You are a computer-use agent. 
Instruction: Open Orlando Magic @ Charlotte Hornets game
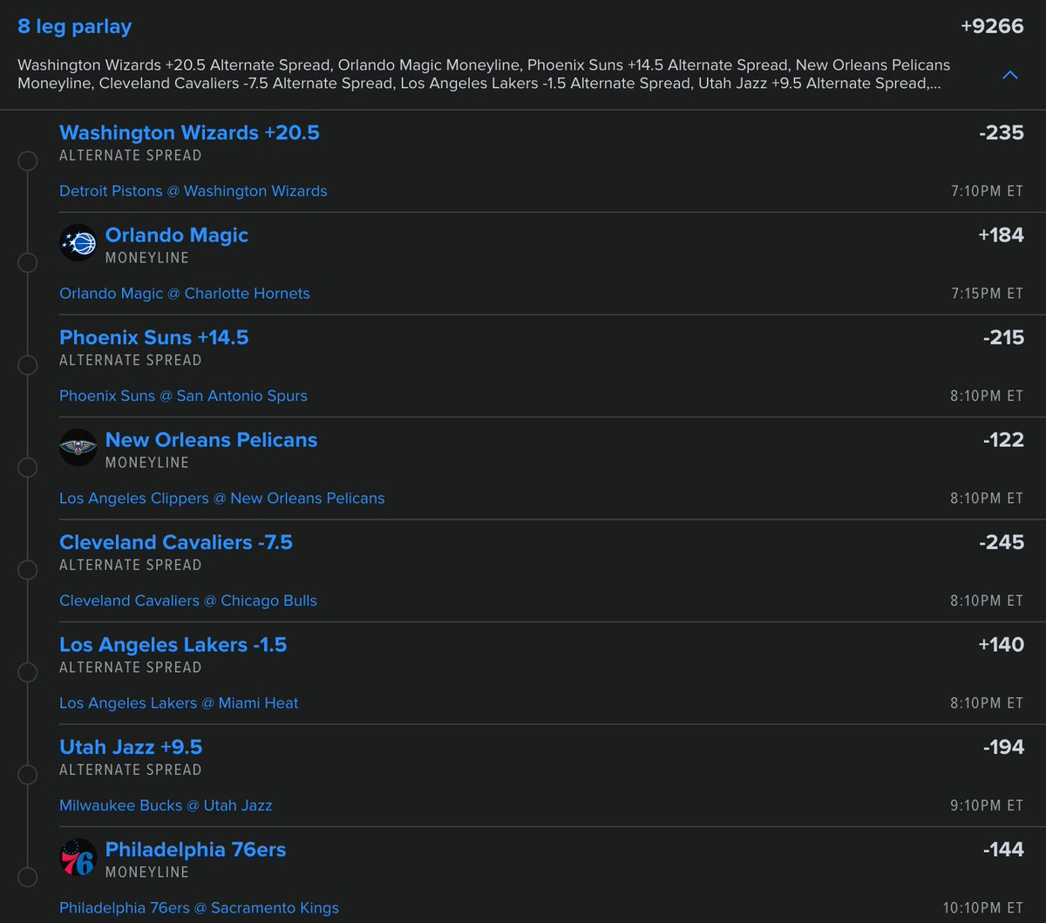click(x=185, y=294)
